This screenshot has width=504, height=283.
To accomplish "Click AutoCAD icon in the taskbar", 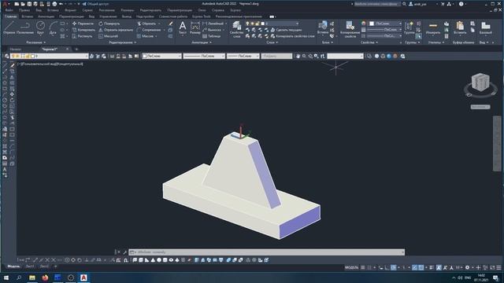I will pyautogui.click(x=83, y=277).
